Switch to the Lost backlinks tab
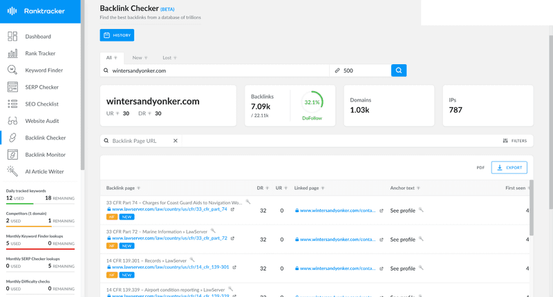Image resolution: width=553 pixels, height=297 pixels. 169,58
